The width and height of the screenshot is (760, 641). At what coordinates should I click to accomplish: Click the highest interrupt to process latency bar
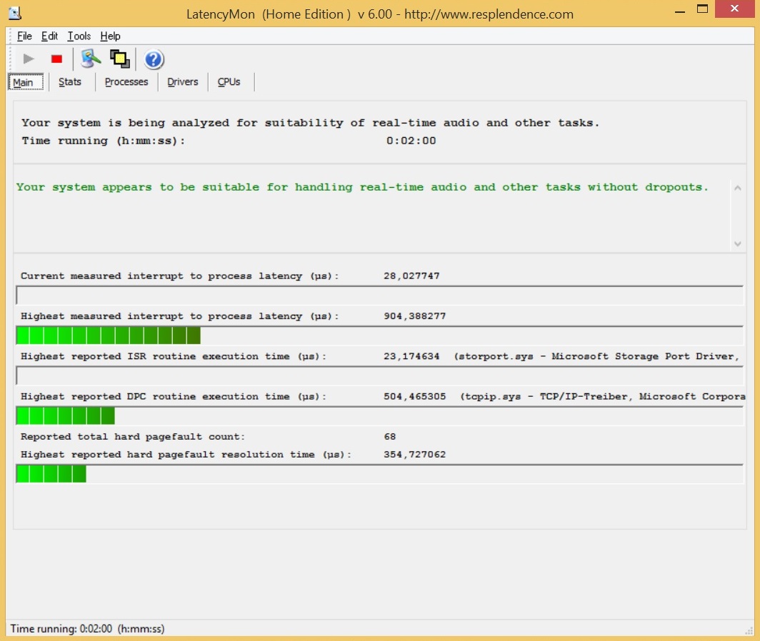click(x=379, y=335)
